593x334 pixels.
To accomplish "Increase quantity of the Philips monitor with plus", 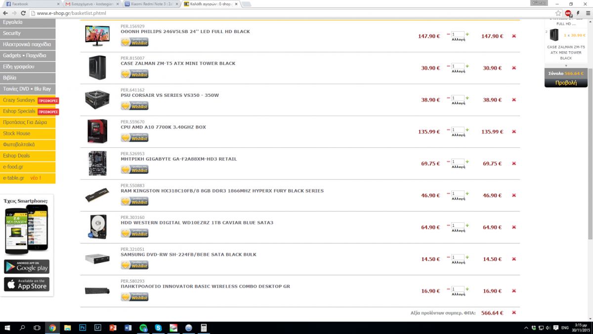I will point(467,34).
